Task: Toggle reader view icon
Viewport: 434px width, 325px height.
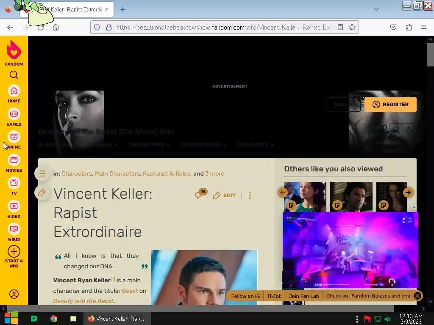Action: tap(340, 27)
